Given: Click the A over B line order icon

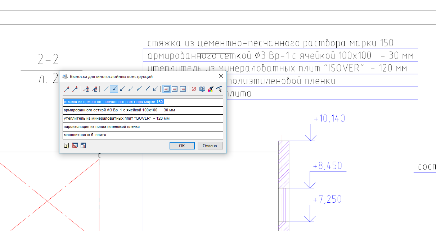Looking at the screenshot, I should 86,89.
